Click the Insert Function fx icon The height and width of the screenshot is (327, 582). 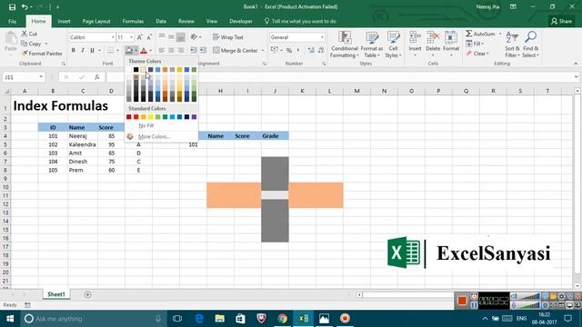click(97, 77)
